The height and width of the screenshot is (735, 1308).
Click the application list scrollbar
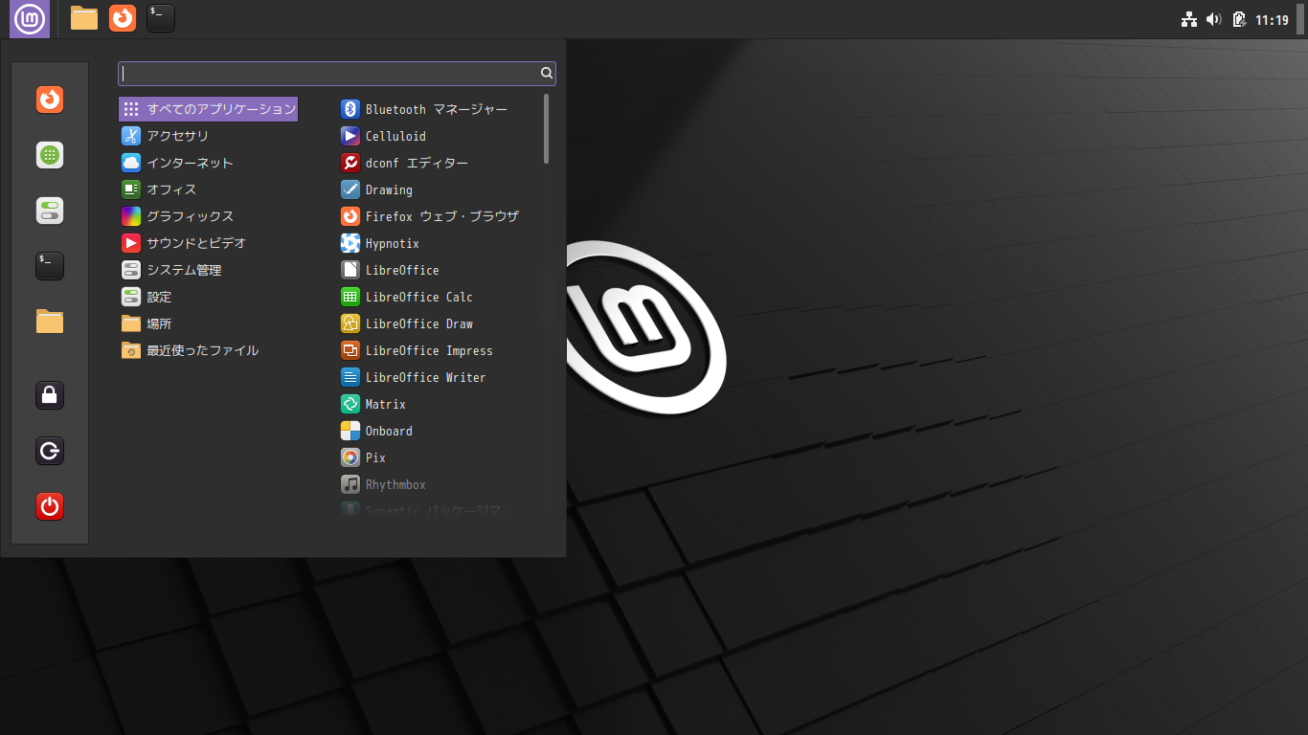[x=547, y=128]
